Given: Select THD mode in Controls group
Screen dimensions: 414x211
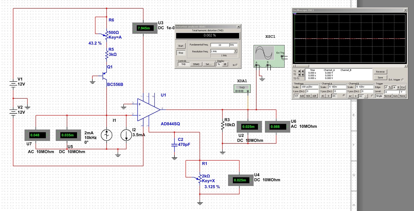Looking at the screenshot, I should (183, 64).
